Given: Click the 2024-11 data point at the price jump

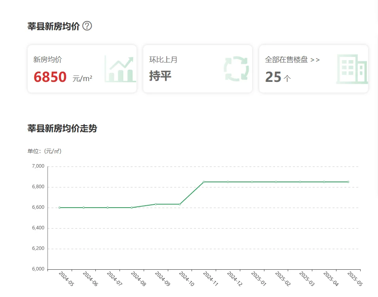Looking at the screenshot, I should point(204,182).
